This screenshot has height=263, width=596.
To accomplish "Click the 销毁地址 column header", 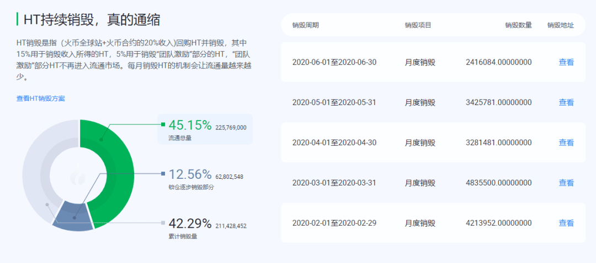I will pyautogui.click(x=561, y=25).
